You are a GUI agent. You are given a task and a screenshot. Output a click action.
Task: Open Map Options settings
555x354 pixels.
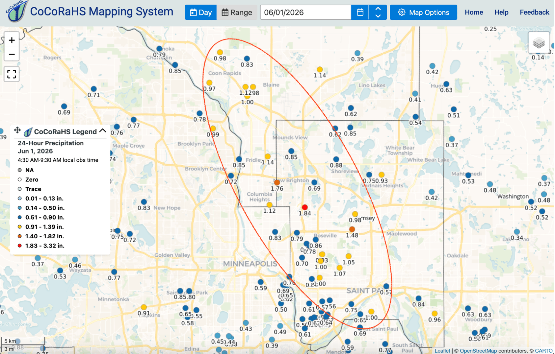click(423, 12)
